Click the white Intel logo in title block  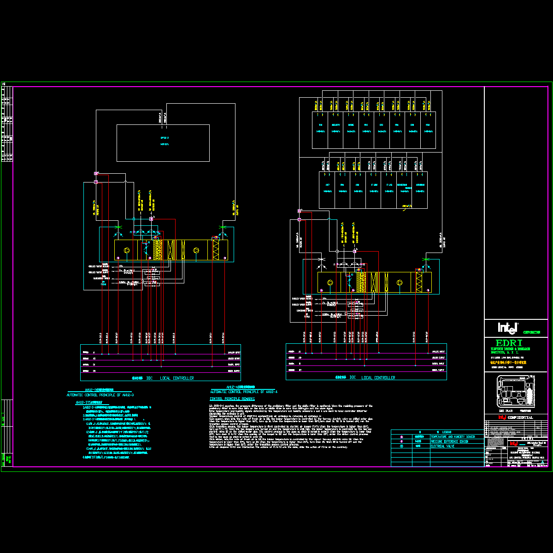(x=507, y=328)
